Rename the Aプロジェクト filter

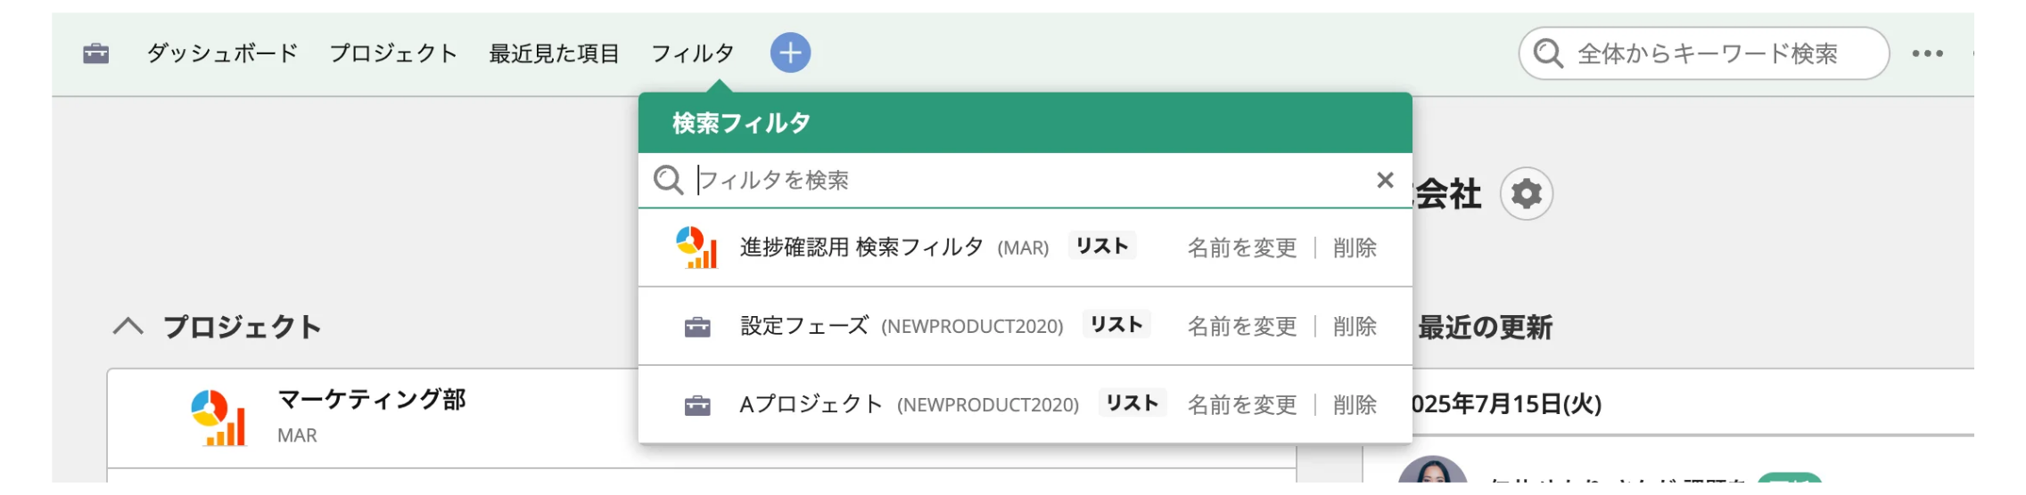[x=1242, y=404]
